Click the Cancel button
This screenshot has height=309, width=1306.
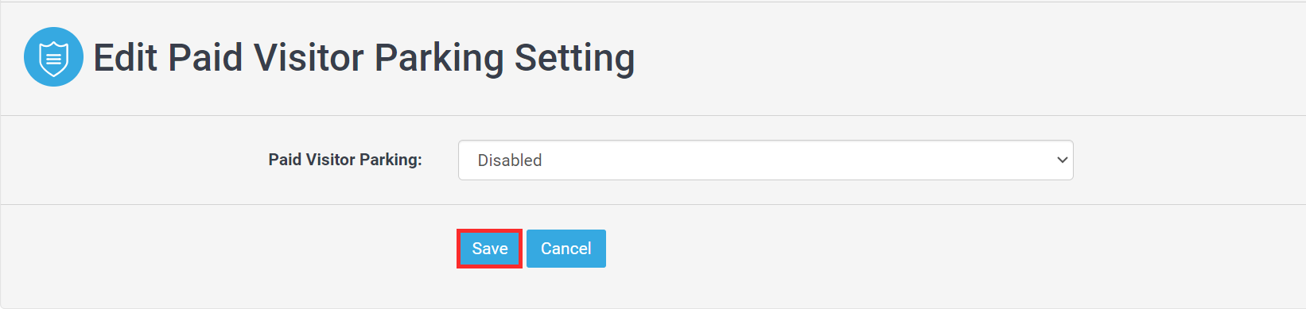tap(566, 249)
